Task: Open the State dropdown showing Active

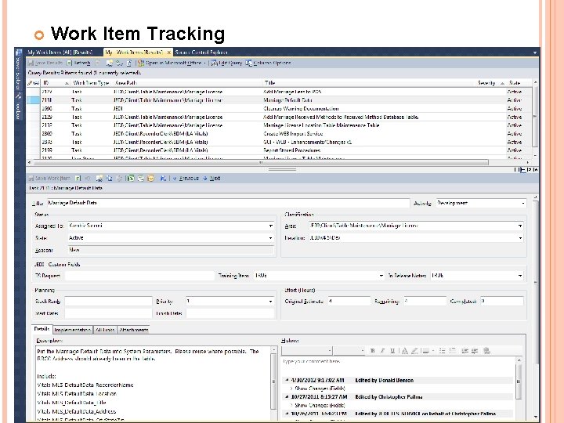Action: click(x=271, y=238)
